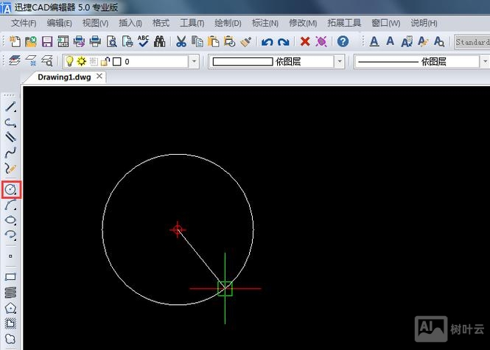Image resolution: width=490 pixels, height=350 pixels.
Task: Open the 绘制(D) menu
Action: click(x=226, y=23)
